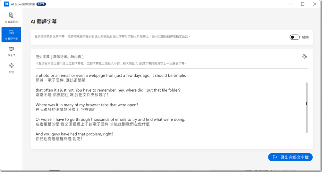Image resolution: width=322 pixels, height=172 pixels.
Task: Select the AI 翻譯字幕 sidebar icon
Action: click(11, 34)
